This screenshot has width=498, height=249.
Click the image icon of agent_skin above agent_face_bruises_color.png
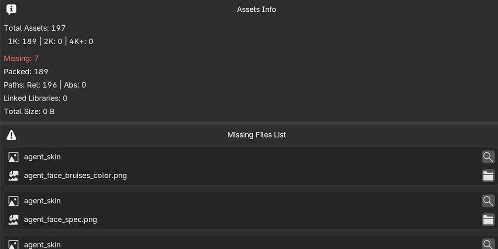point(13,157)
